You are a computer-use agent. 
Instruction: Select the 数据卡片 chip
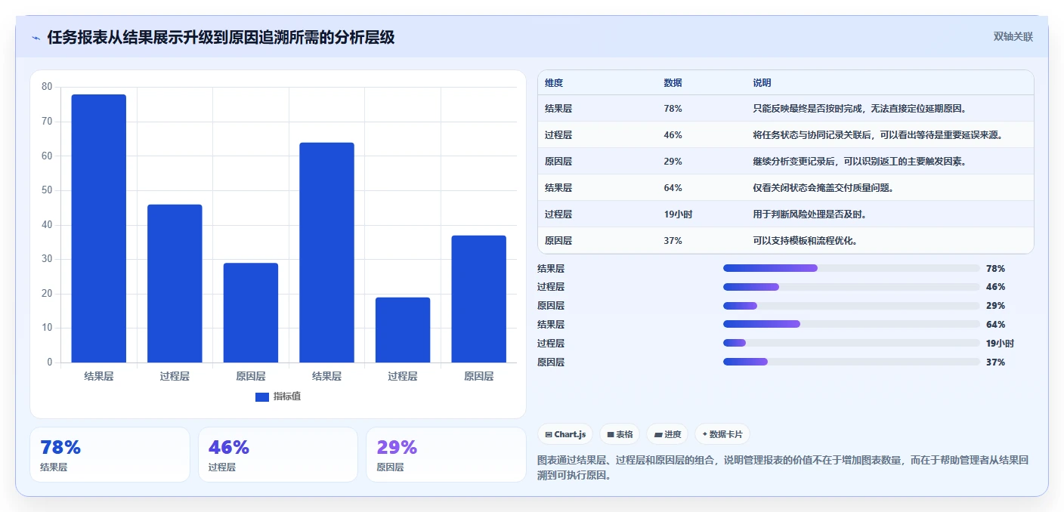point(722,434)
